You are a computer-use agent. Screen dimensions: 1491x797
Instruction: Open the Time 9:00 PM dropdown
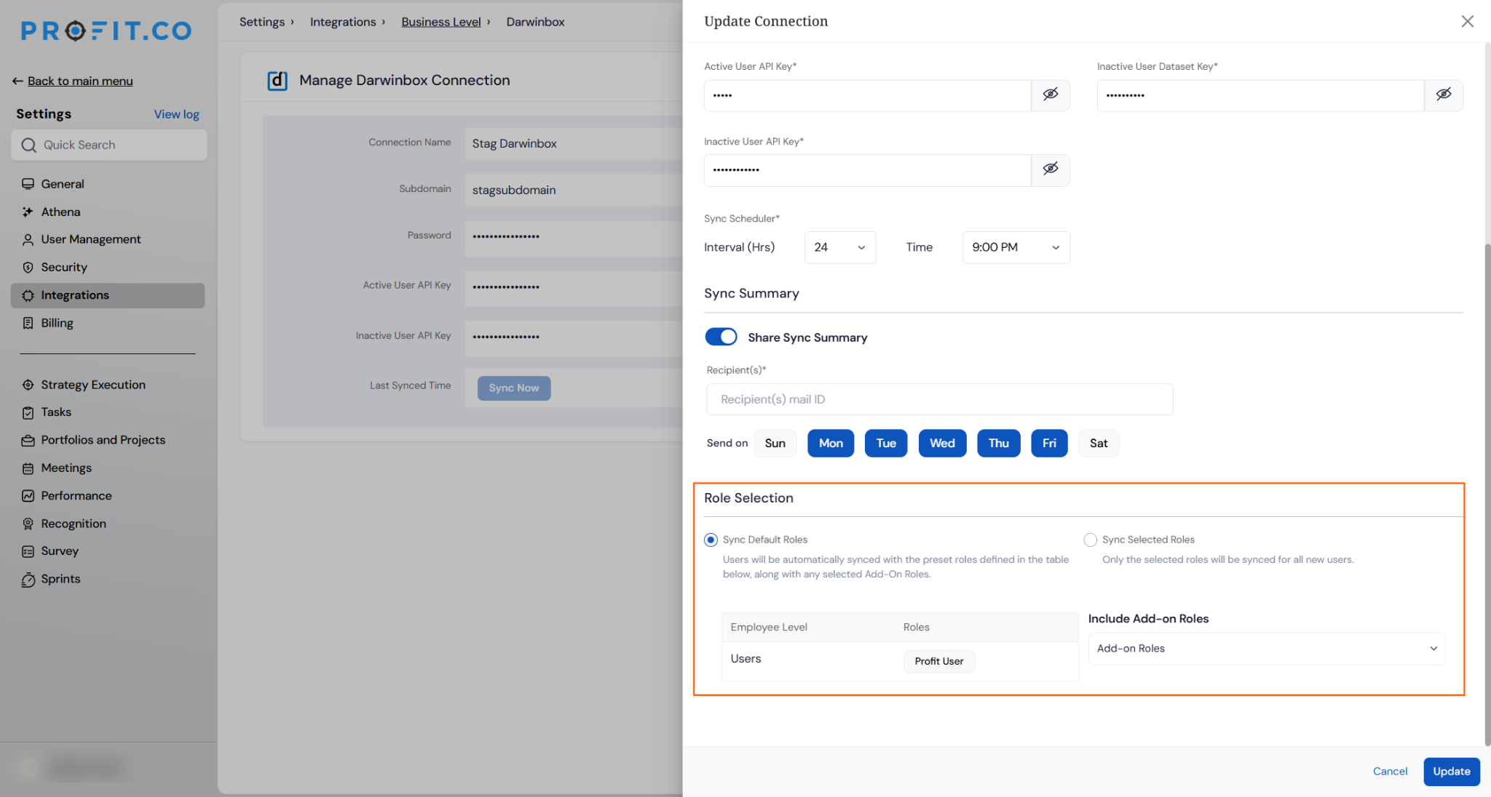[1016, 247]
